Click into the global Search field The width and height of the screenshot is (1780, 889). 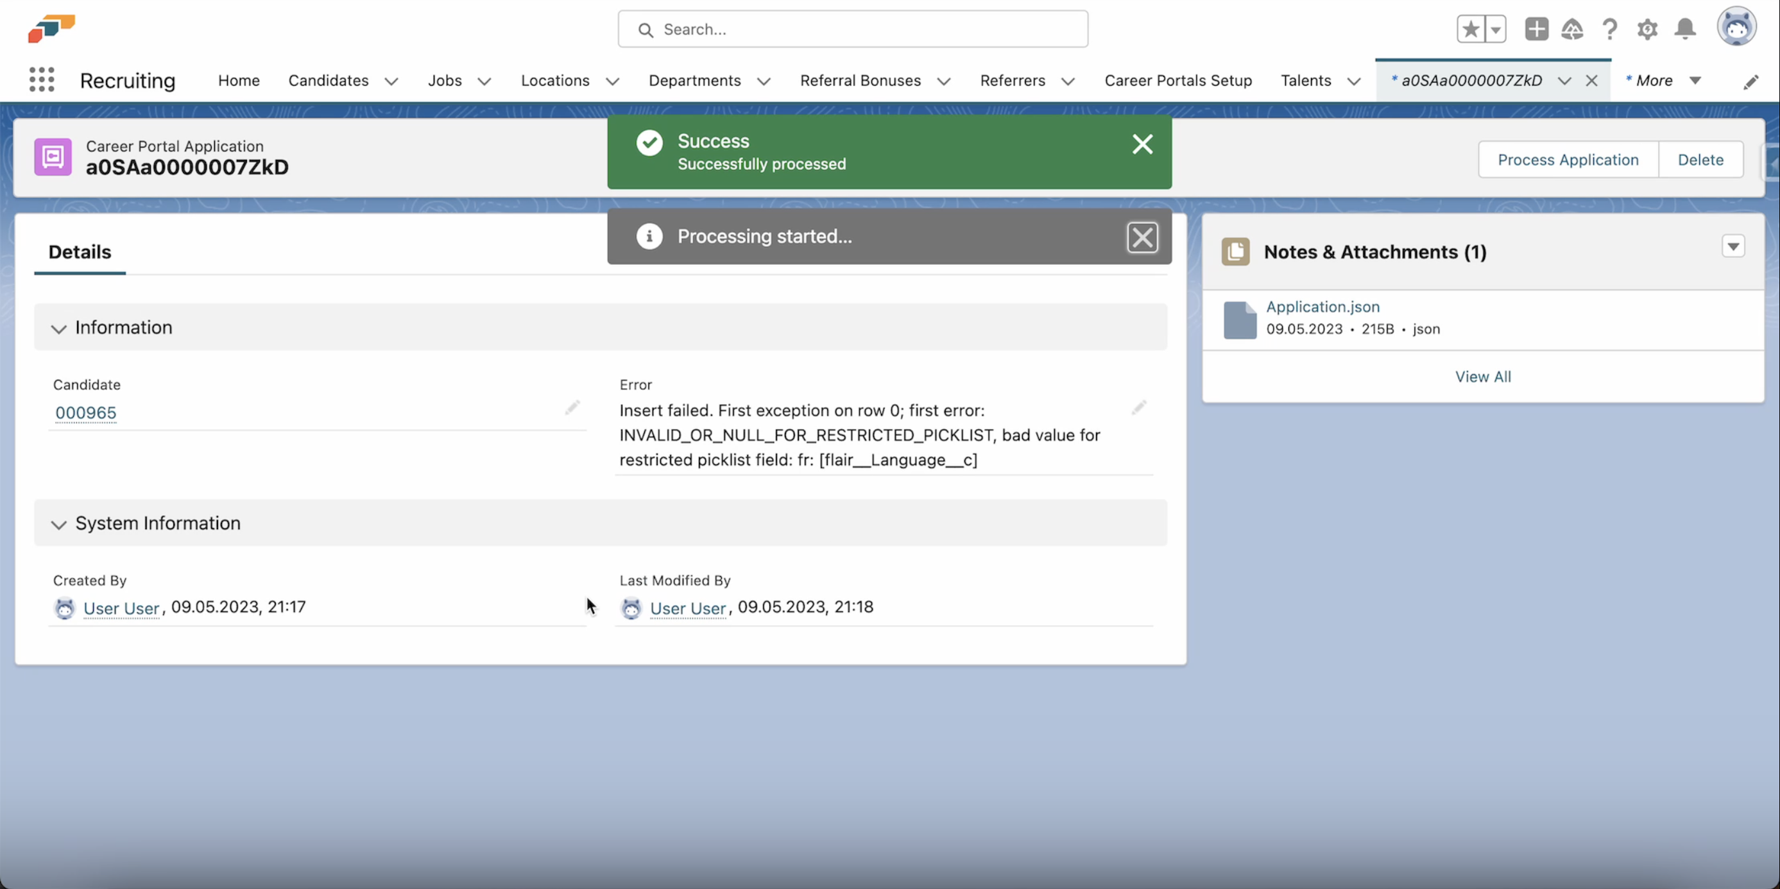pos(853,29)
